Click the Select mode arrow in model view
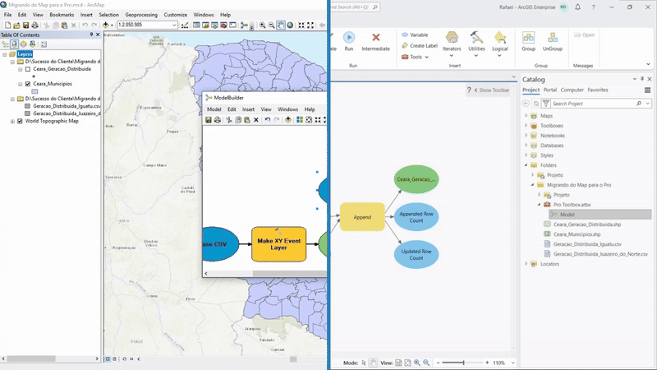The image size is (657, 370). pyautogui.click(x=364, y=363)
